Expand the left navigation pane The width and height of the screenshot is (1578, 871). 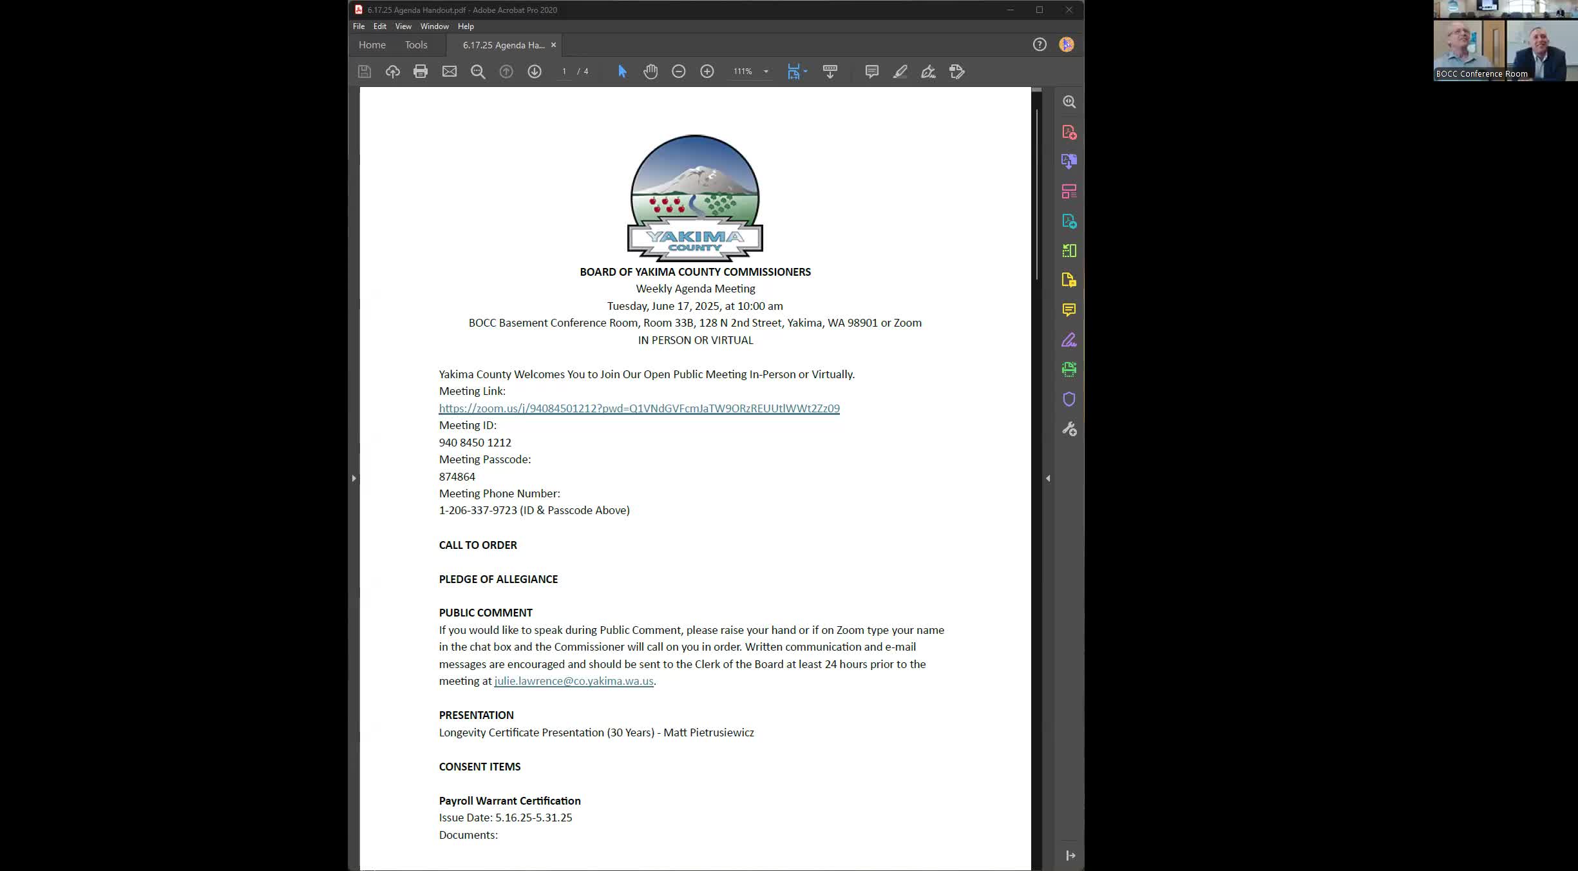pos(354,478)
